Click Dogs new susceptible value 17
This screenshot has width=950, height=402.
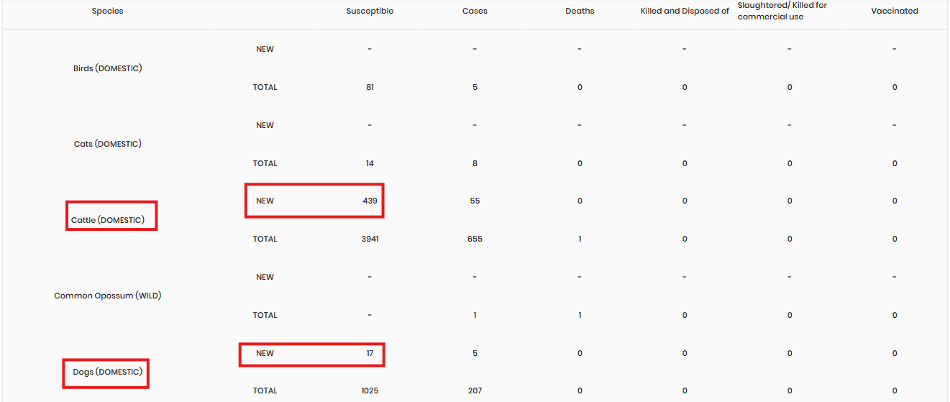pyautogui.click(x=370, y=353)
